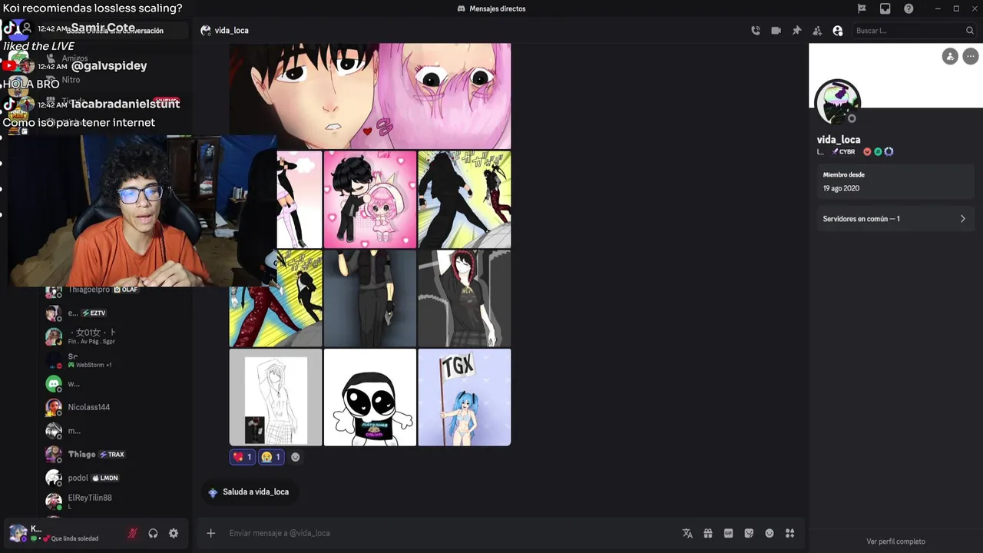Open the TGX flag girl image
The height and width of the screenshot is (553, 983).
pos(464,397)
